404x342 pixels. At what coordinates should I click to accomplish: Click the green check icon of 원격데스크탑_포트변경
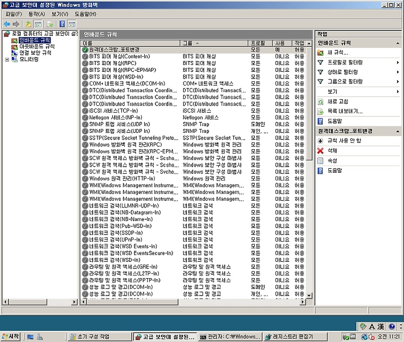click(85, 50)
